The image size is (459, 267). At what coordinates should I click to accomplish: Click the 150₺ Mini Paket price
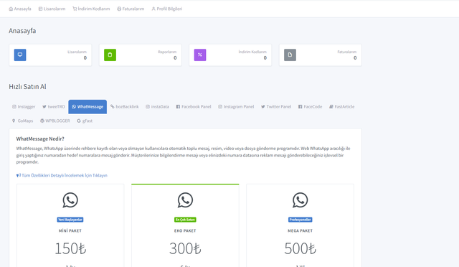pos(70,248)
